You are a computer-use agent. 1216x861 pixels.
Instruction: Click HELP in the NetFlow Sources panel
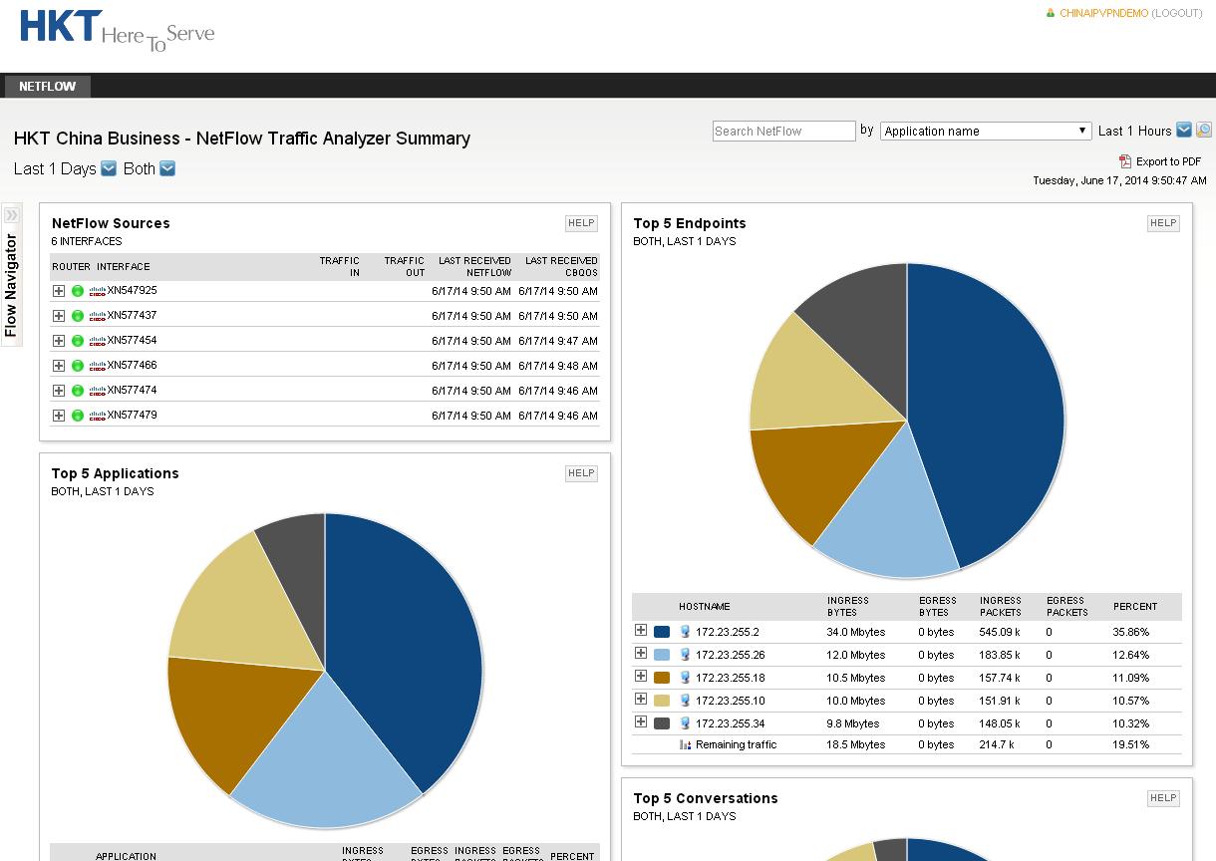581,223
